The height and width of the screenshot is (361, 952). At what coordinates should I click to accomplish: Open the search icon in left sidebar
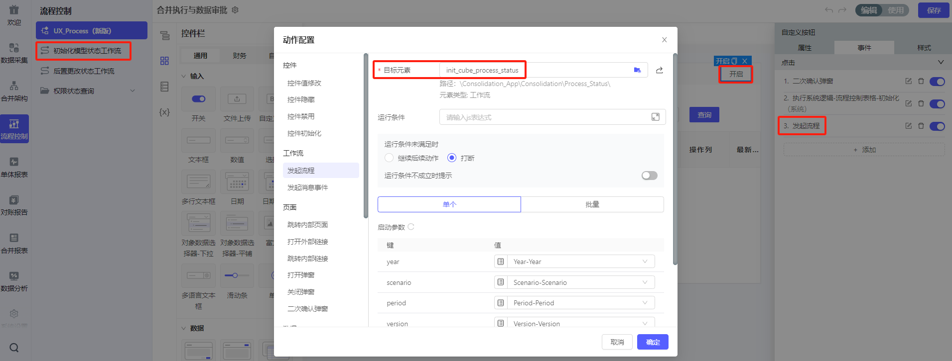click(x=14, y=348)
